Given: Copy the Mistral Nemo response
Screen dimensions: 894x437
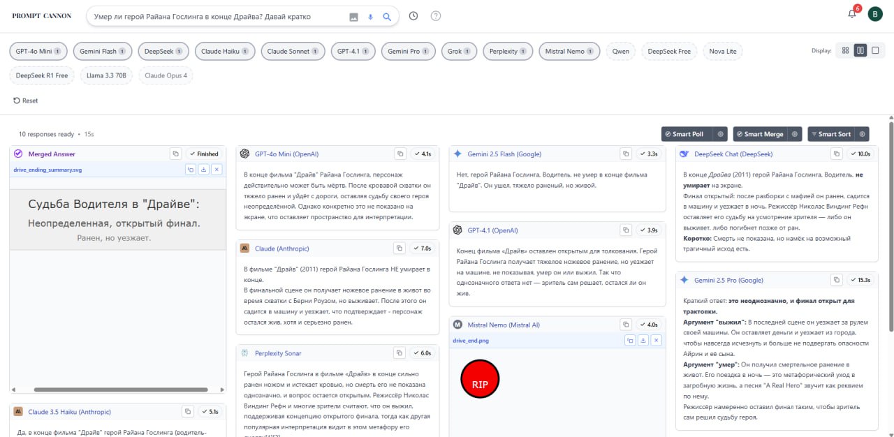Looking at the screenshot, I should pyautogui.click(x=626, y=325).
